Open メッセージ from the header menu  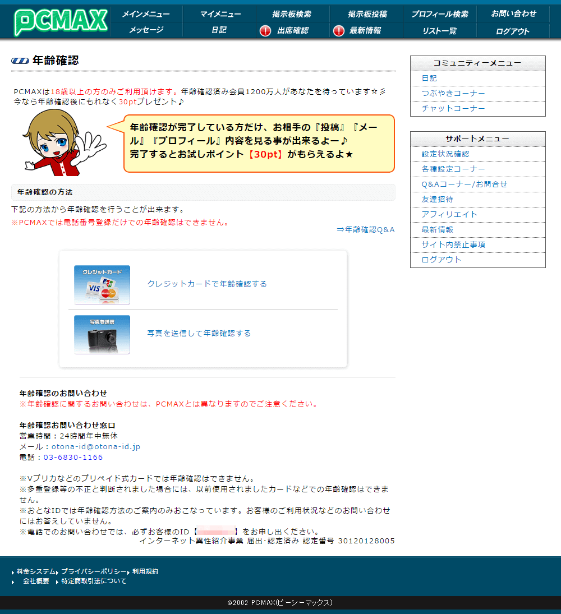[x=146, y=30]
